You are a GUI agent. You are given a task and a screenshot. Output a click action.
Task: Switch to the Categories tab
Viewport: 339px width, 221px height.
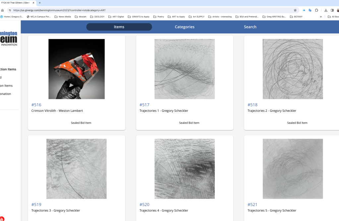185,27
